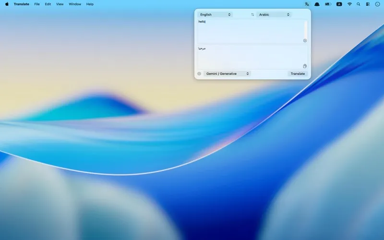Copy the Arabic translation result
Image resolution: width=384 pixels, height=240 pixels.
pyautogui.click(x=305, y=66)
